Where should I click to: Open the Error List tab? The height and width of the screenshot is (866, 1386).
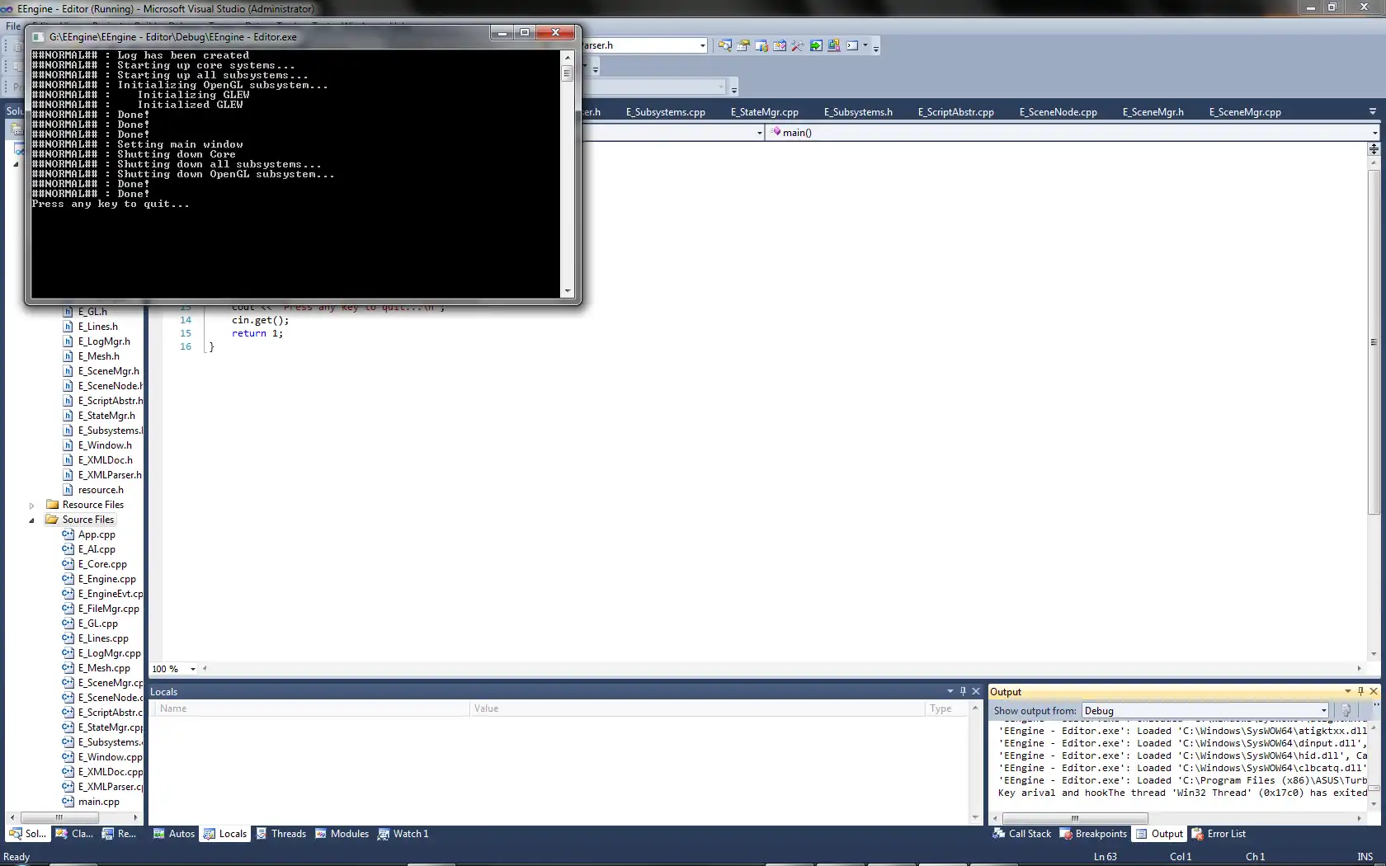pyautogui.click(x=1219, y=834)
